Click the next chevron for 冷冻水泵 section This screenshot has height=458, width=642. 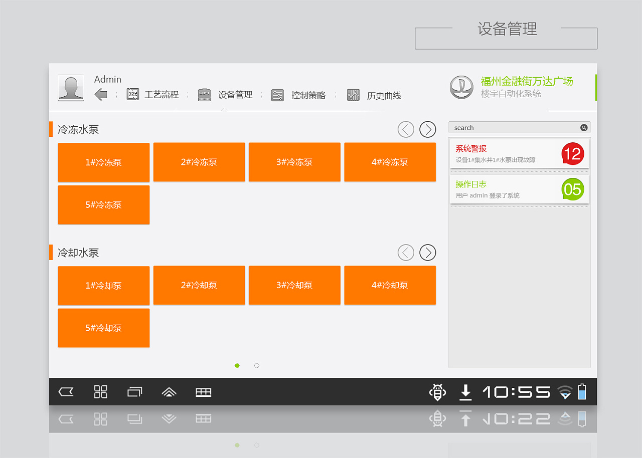click(428, 129)
